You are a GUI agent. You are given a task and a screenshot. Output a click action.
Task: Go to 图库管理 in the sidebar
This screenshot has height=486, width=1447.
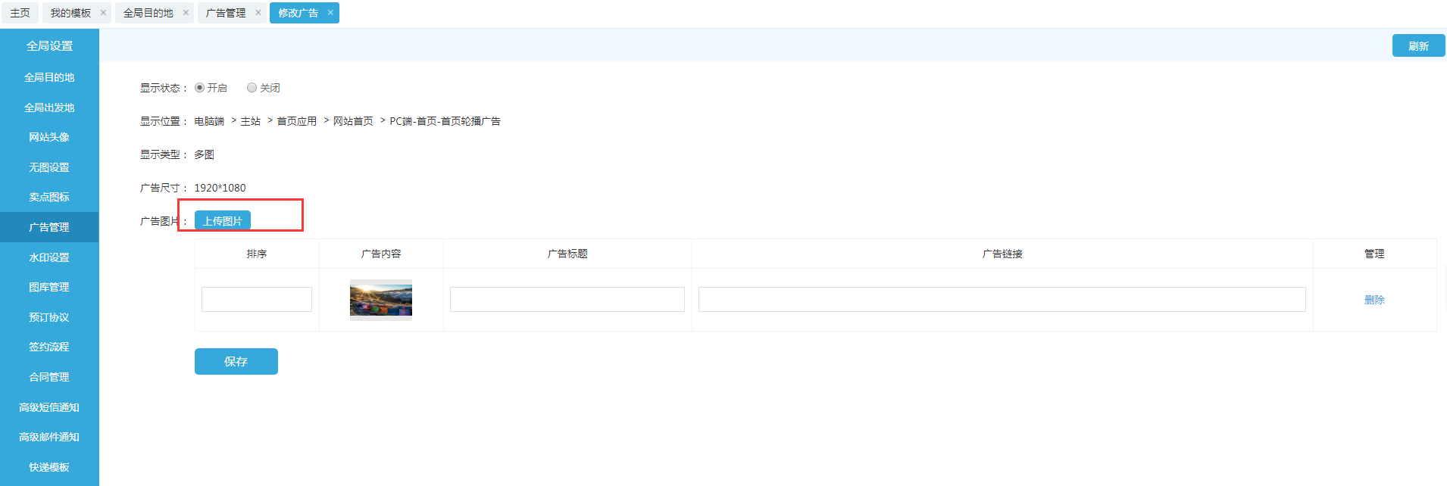click(x=49, y=287)
